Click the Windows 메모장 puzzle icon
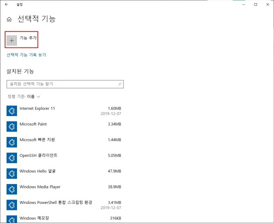The width and height of the screenshot is (274, 223). point(12,219)
